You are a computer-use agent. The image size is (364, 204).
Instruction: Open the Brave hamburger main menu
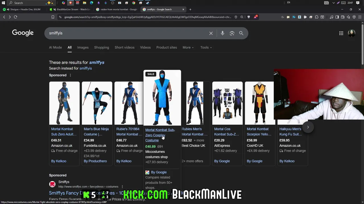pos(360,17)
